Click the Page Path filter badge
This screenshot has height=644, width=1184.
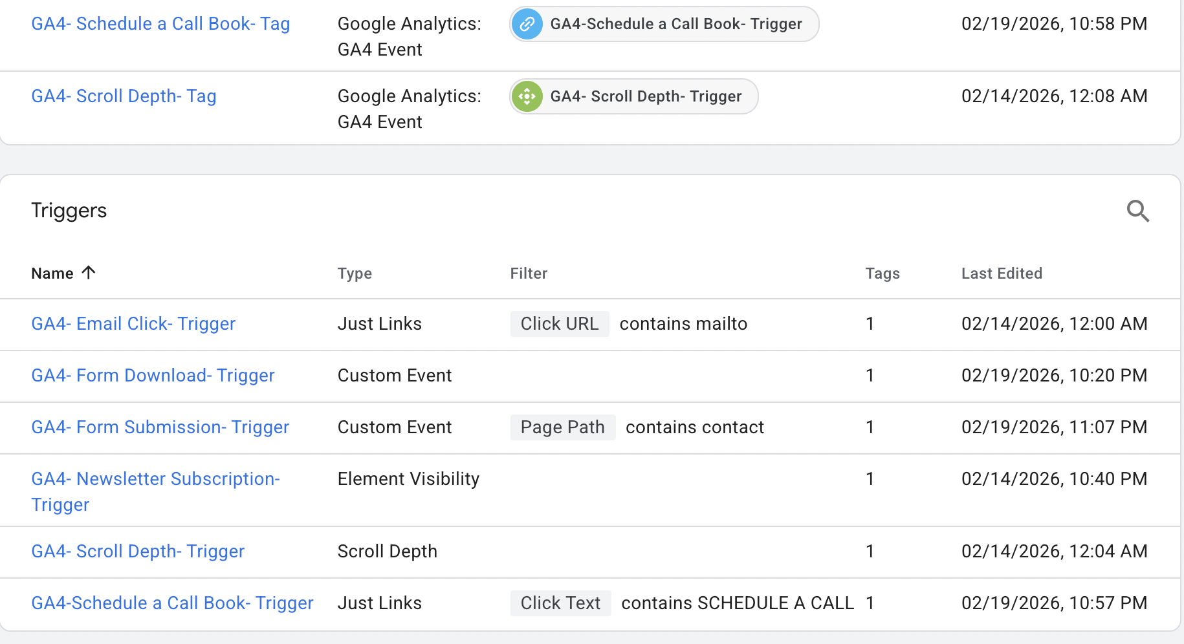562,427
